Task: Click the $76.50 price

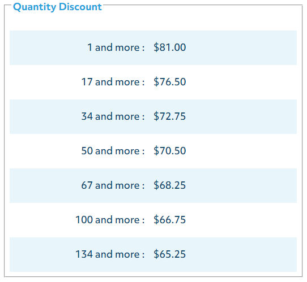Action: click(x=170, y=82)
